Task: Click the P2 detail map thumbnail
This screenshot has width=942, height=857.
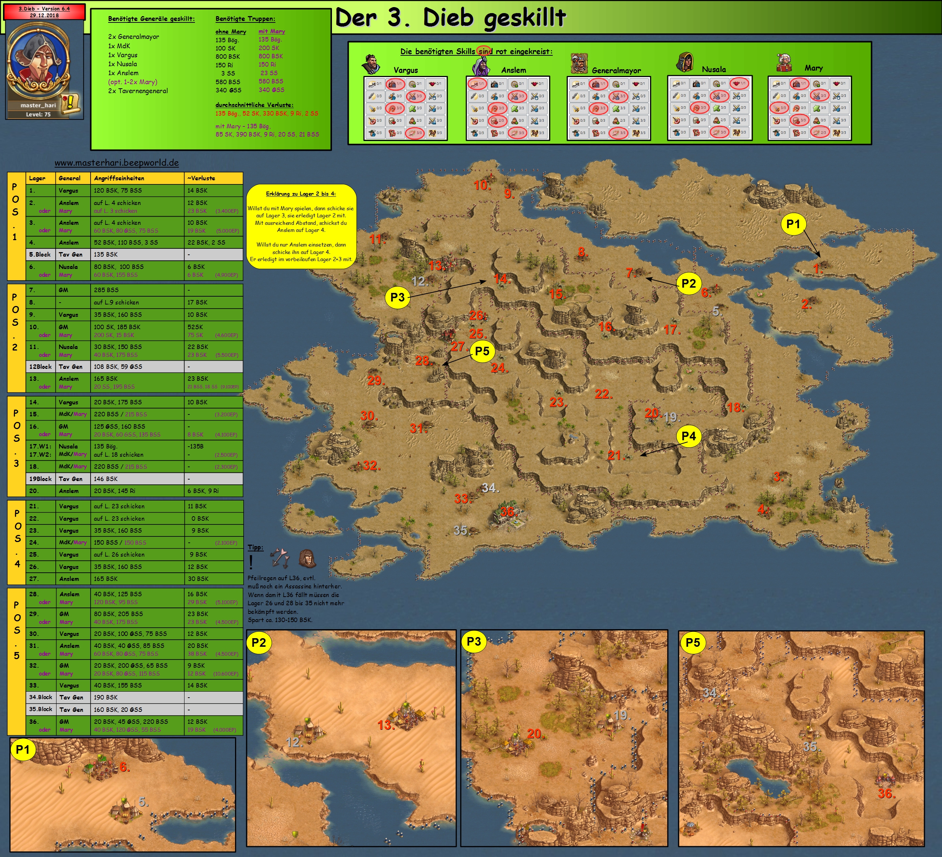Action: [x=351, y=738]
